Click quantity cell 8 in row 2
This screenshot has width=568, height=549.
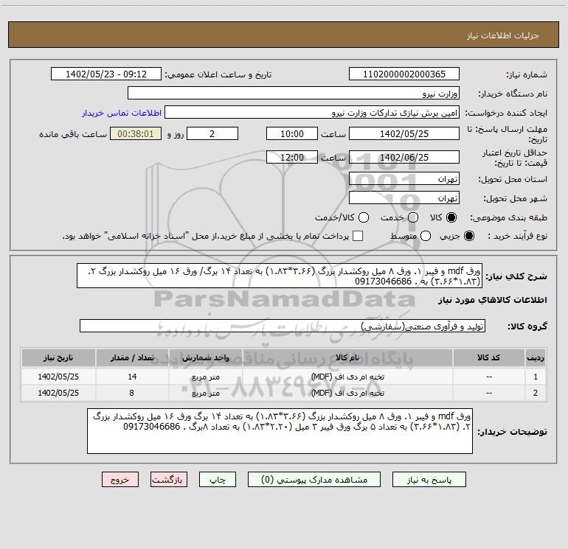[x=132, y=393]
